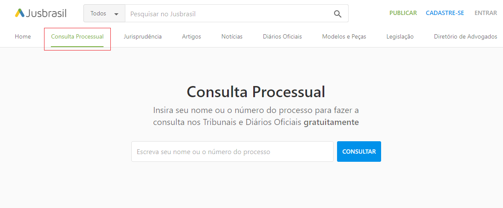The height and width of the screenshot is (208, 503).
Task: Select CADASTRE-SE to sign up
Action: point(445,13)
